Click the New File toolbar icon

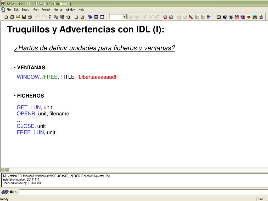coord(6,17)
